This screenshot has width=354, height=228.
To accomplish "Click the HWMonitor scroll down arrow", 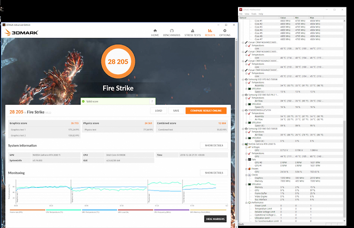I will click(x=344, y=221).
